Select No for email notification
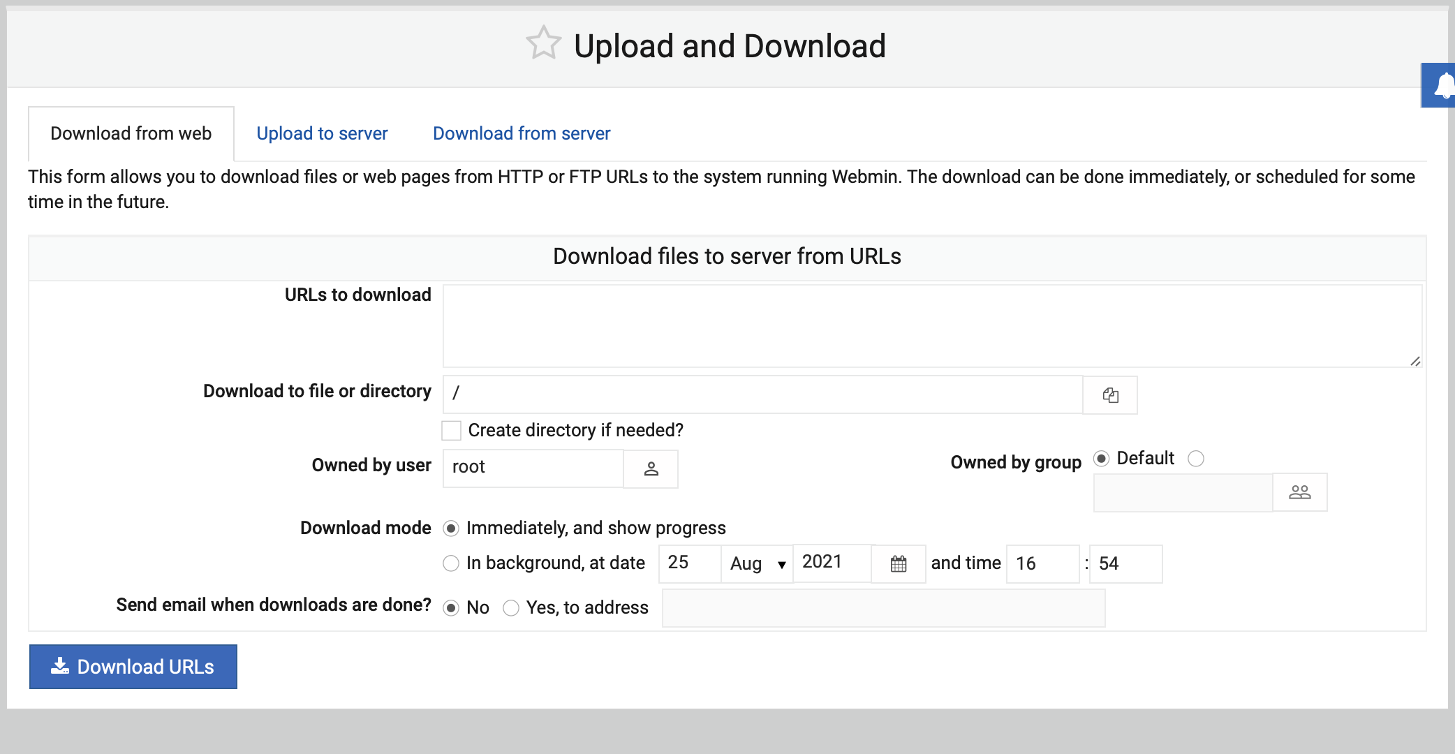 (451, 608)
